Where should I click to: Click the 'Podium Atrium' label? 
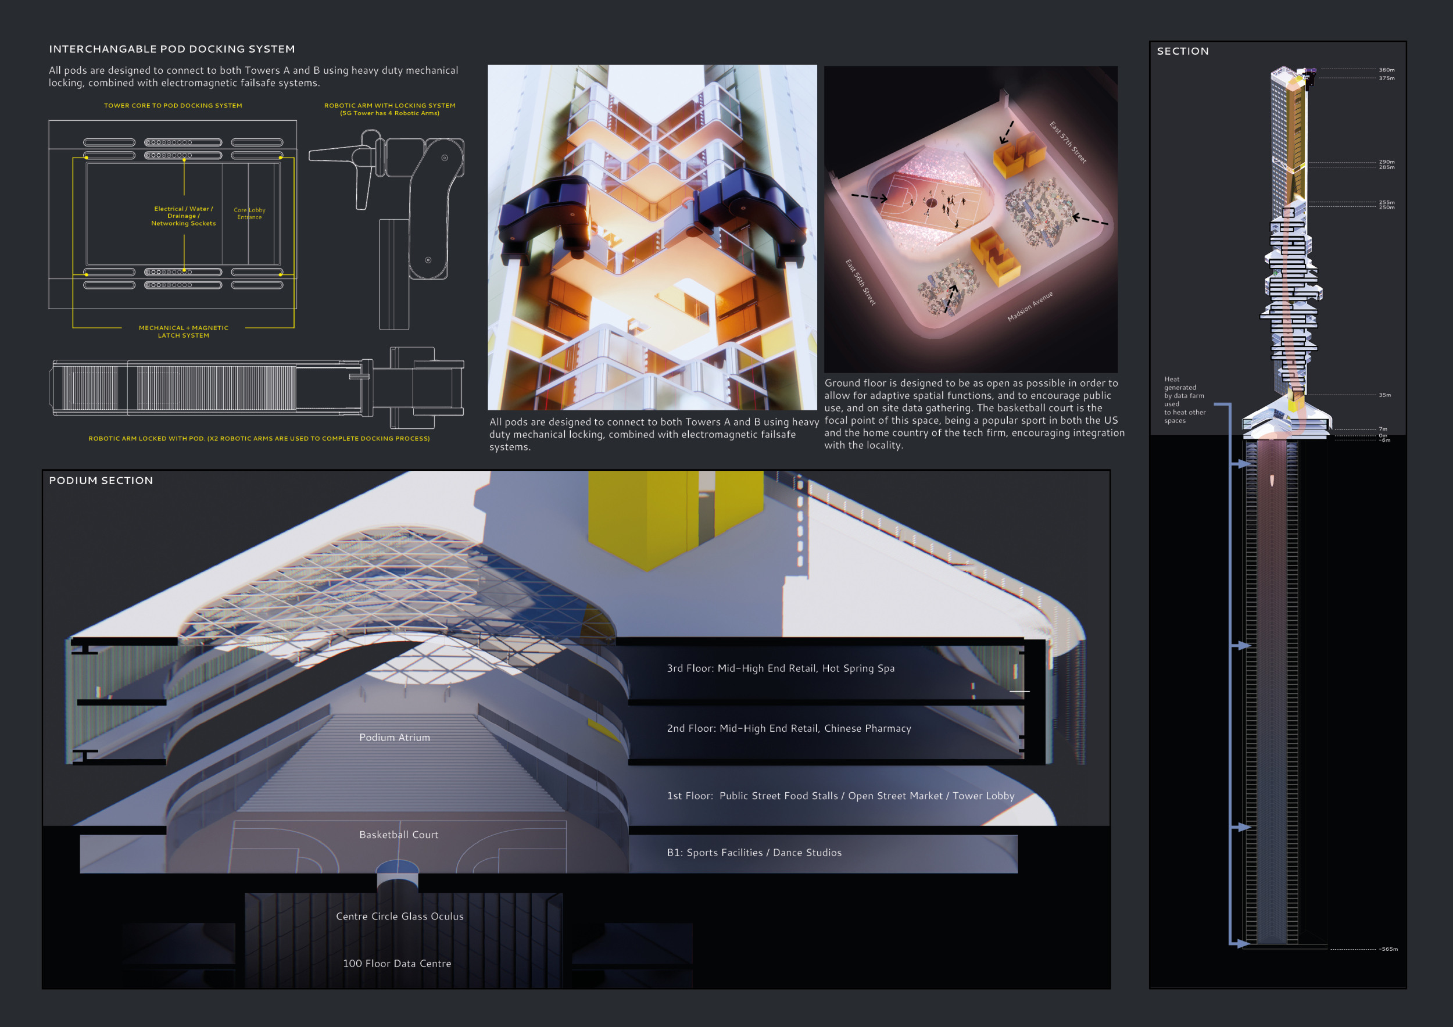coord(394,737)
